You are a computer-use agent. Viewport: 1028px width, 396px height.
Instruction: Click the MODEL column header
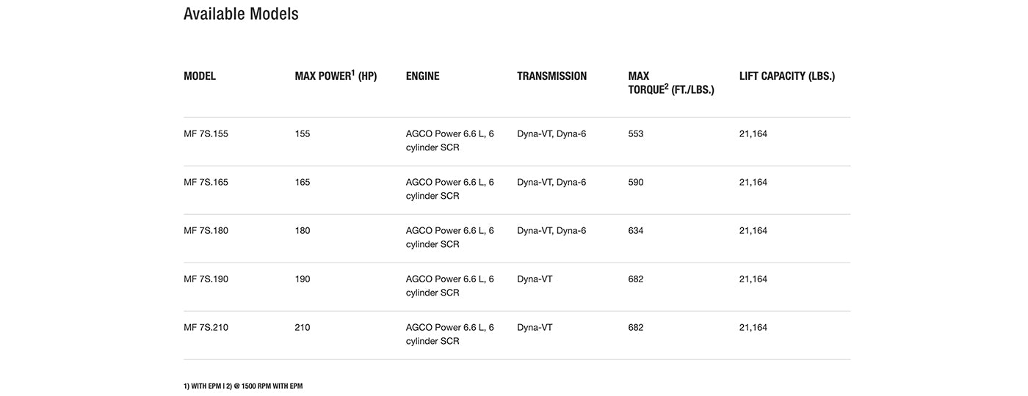click(200, 76)
